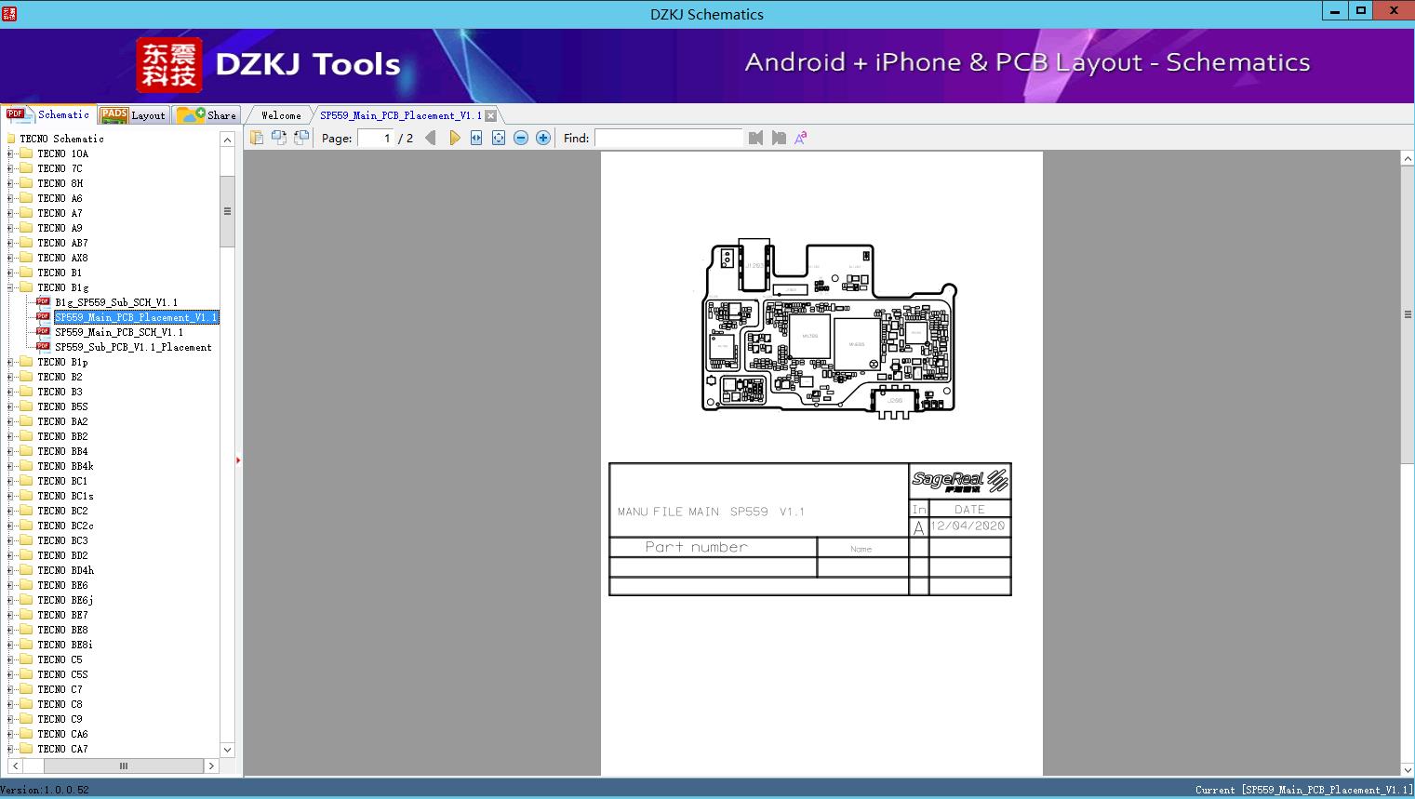Click the DZKJ Tools logo banner
The width and height of the screenshot is (1415, 799).
coord(269,64)
